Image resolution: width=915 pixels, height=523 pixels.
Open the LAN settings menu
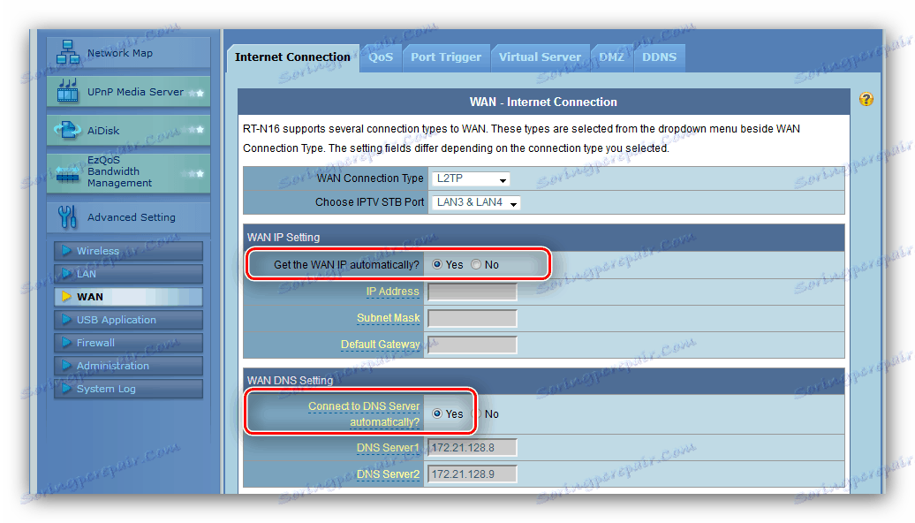click(128, 273)
